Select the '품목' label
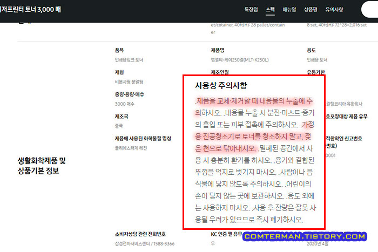This screenshot has height=252, width=378. (119, 50)
